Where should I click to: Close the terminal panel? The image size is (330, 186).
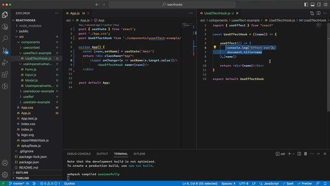click(x=325, y=154)
